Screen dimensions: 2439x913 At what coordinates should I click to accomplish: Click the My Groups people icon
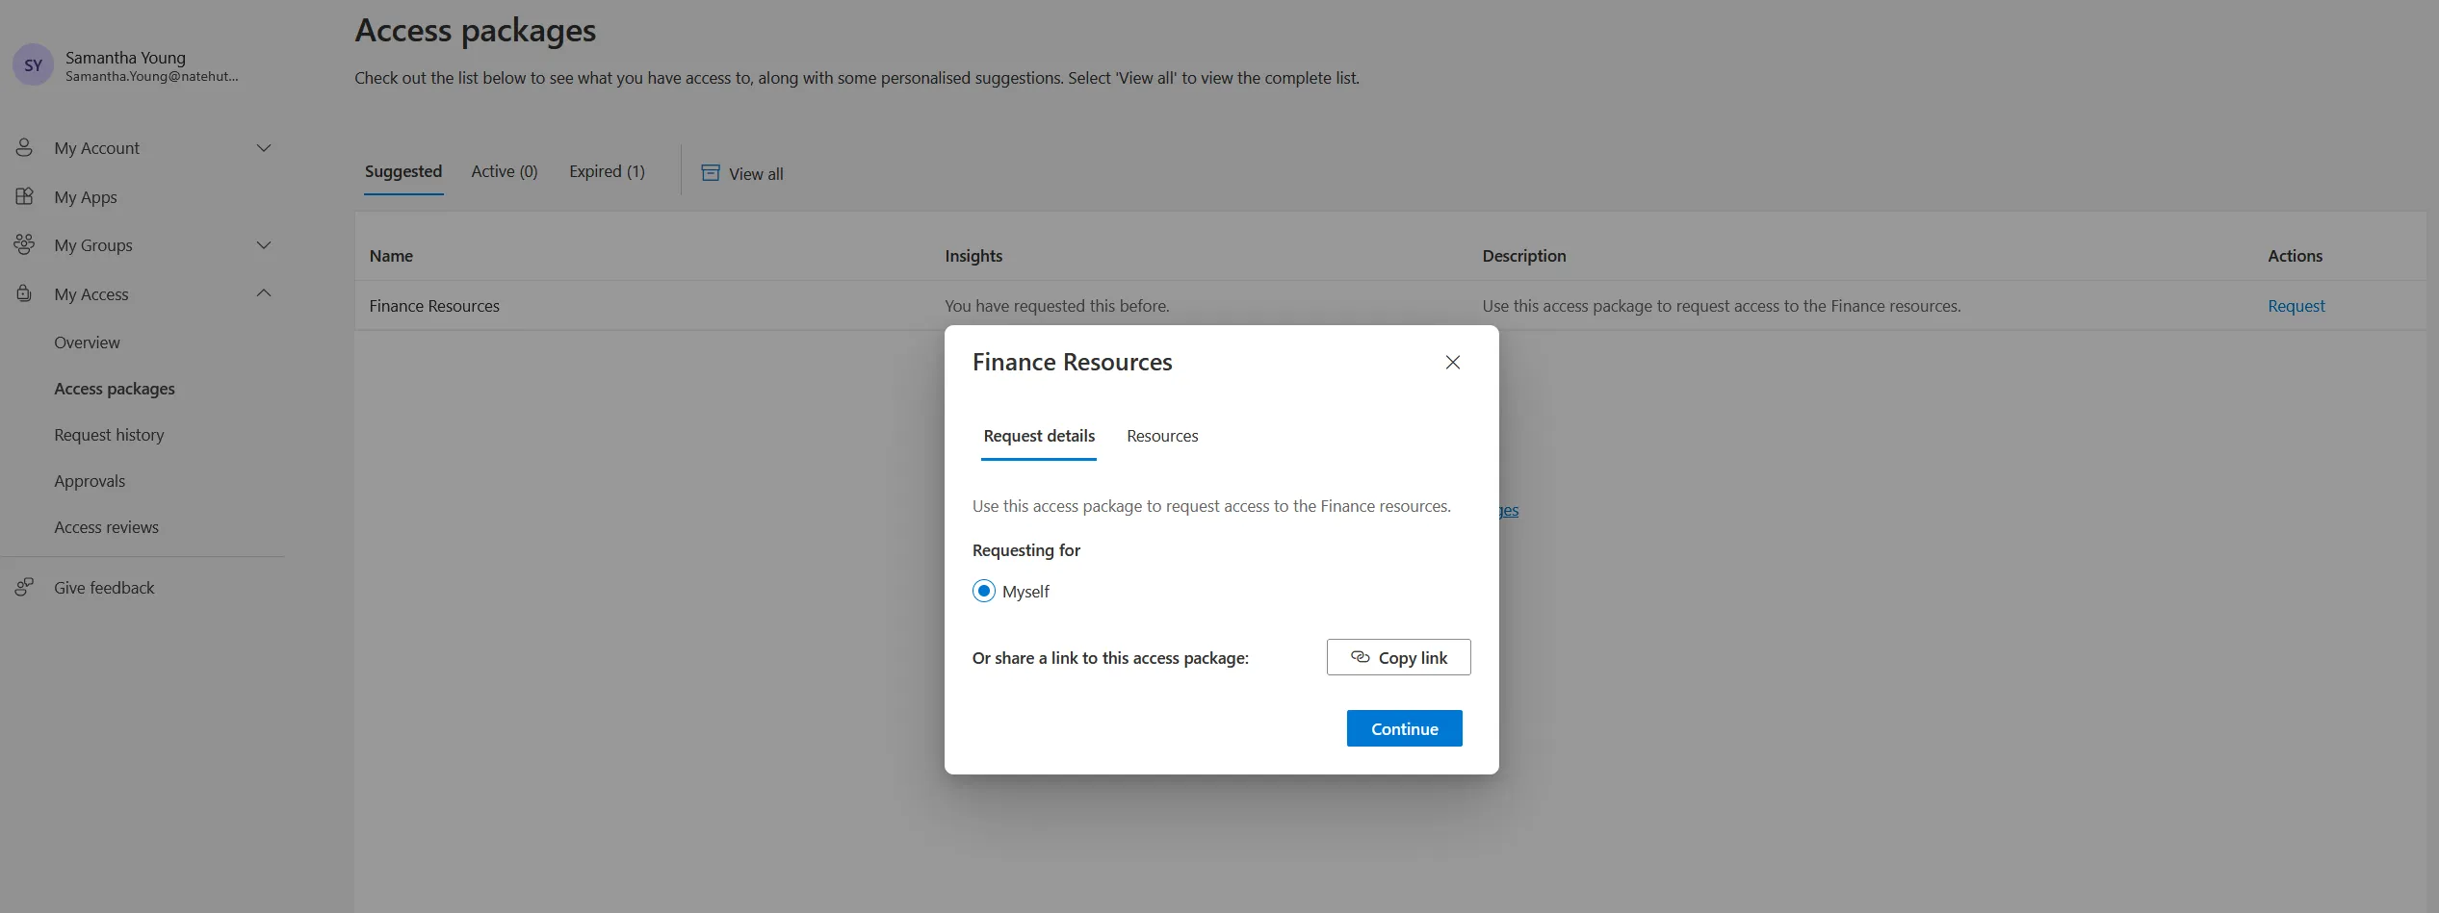(24, 244)
